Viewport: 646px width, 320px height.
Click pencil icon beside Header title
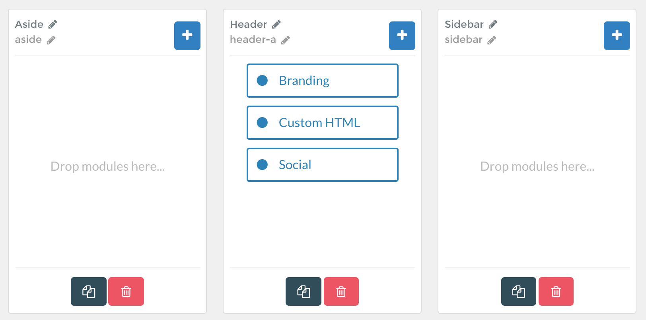[276, 25]
